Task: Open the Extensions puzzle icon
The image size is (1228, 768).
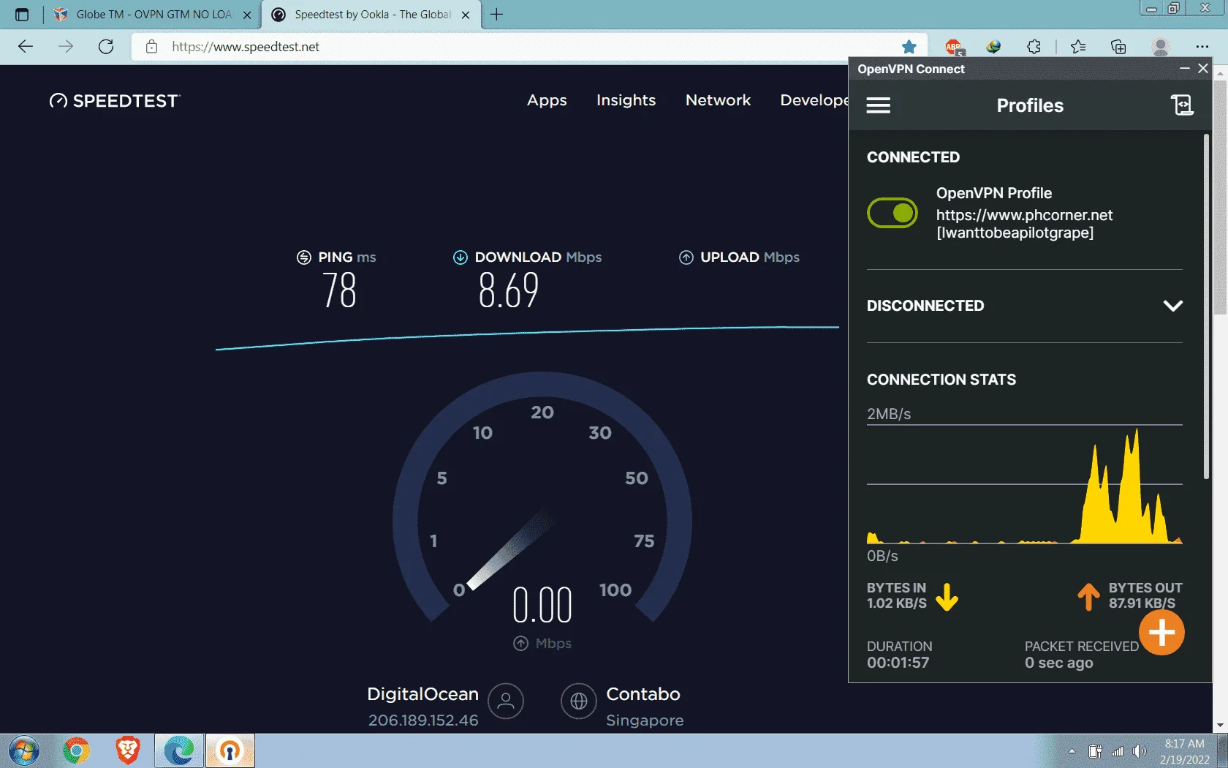Action: tap(1034, 47)
